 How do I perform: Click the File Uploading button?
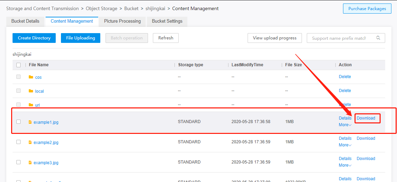point(80,38)
